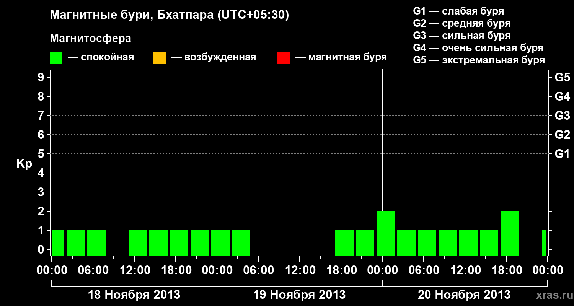This screenshot has width=574, height=306.
Task: Select the '19 Ноября 2013' date label
Action: tap(300, 295)
